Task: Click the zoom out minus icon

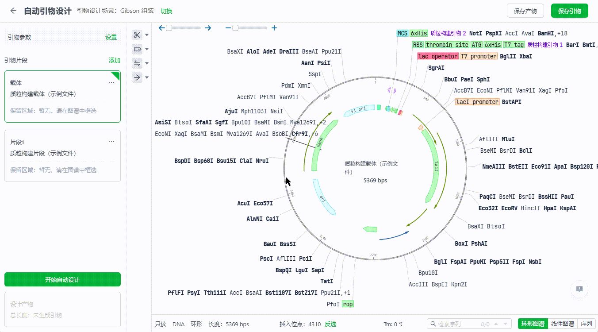Action: click(x=228, y=28)
